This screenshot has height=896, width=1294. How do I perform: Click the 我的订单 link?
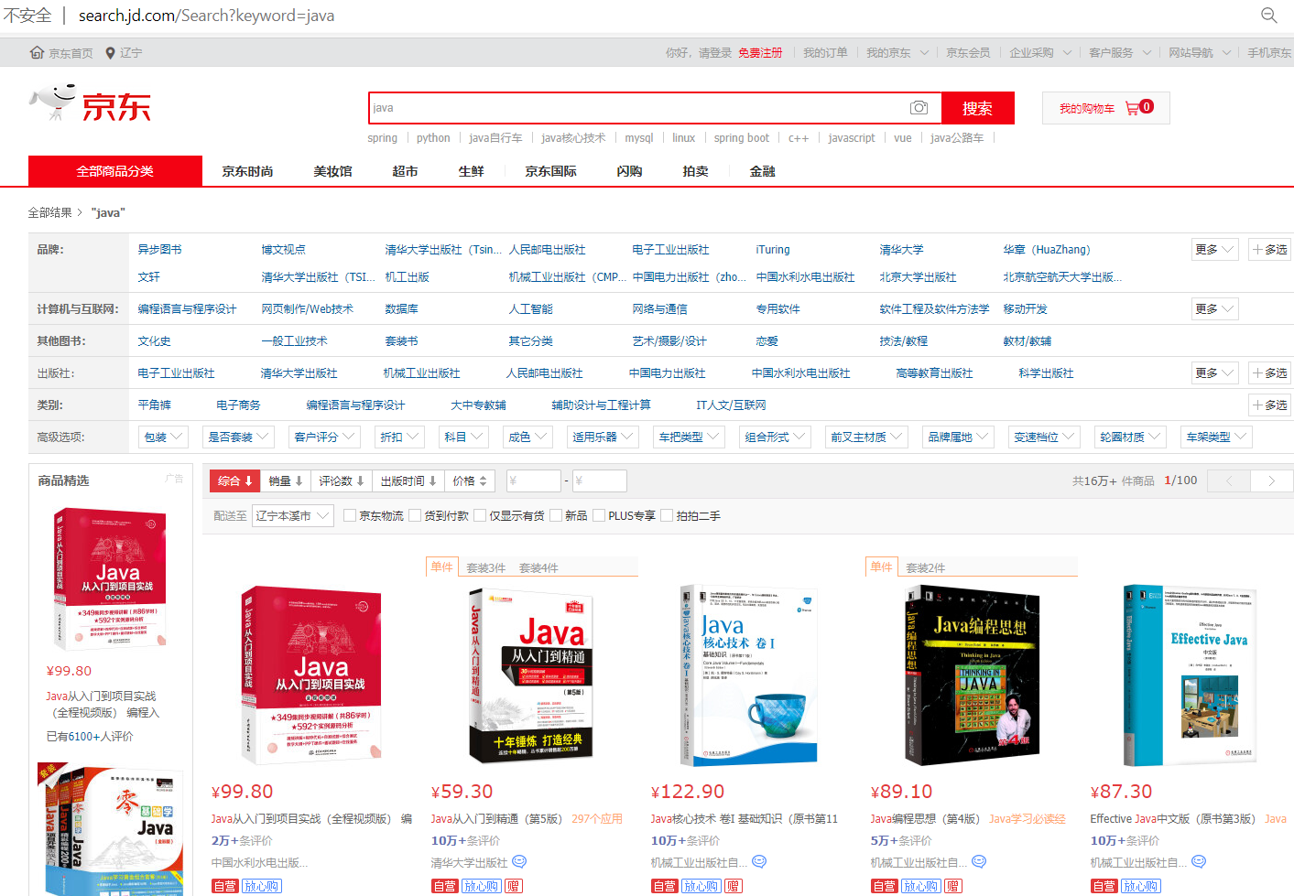(x=825, y=53)
